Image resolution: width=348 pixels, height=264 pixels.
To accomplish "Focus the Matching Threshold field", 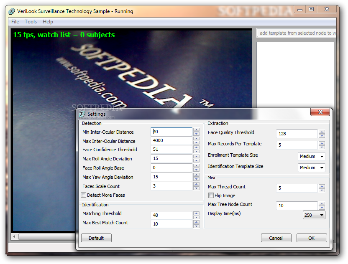I will [171, 215].
